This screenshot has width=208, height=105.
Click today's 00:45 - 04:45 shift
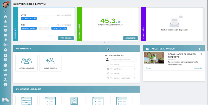click(29, 28)
